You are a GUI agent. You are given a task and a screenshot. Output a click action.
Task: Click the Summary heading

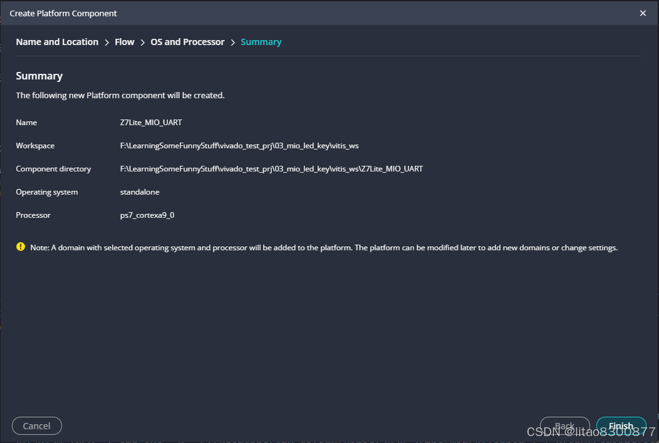tap(39, 76)
